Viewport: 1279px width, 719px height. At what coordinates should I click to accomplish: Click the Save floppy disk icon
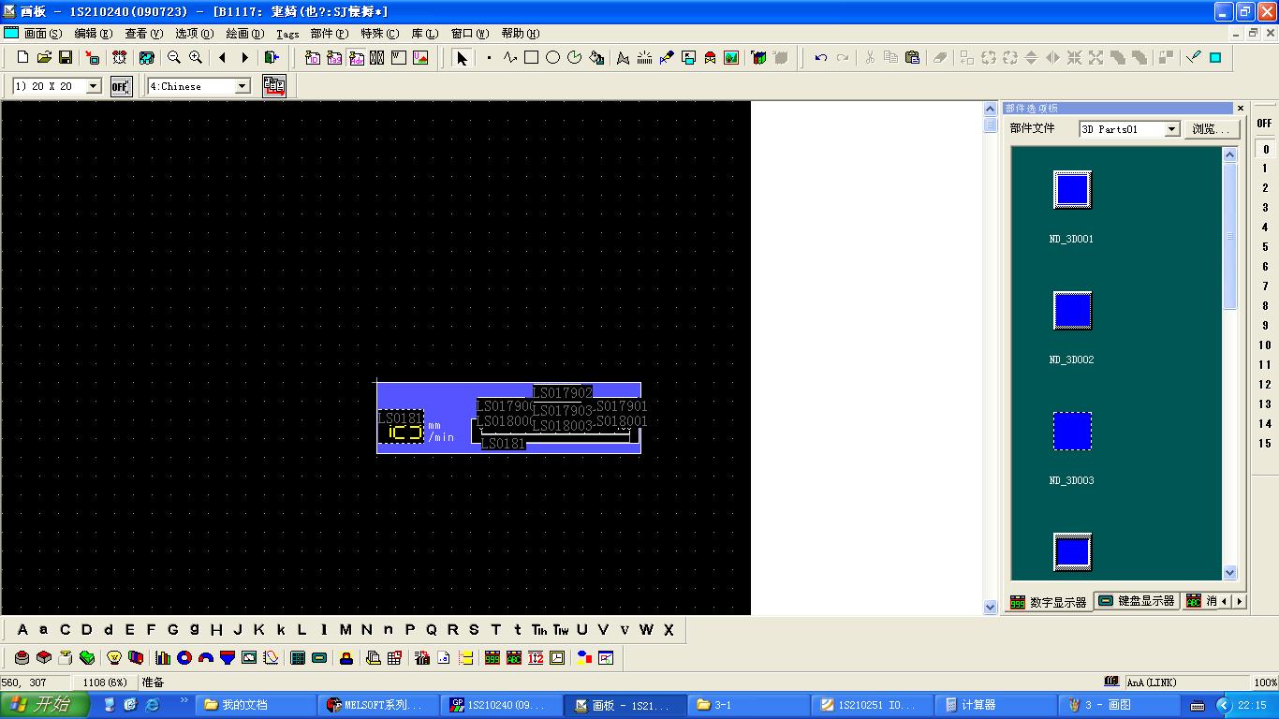pos(66,58)
